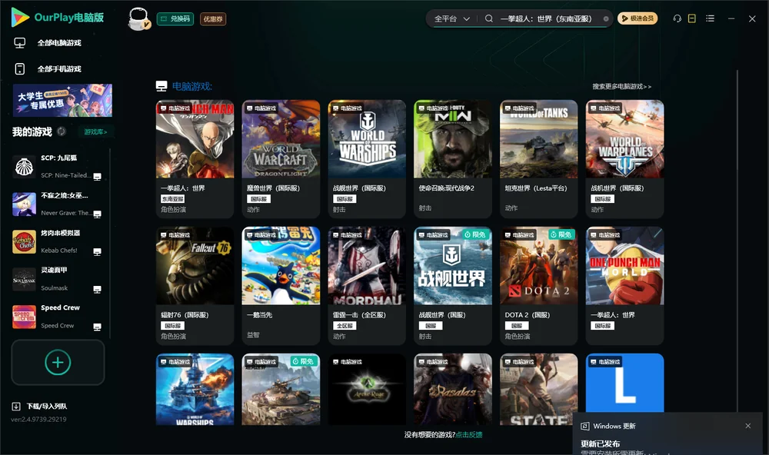
Task: Click the 电脑游戏 section monitor icon
Action: 161,87
